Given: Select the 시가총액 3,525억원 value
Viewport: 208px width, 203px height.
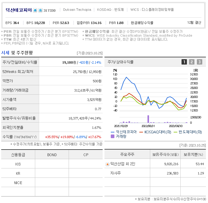Looking at the screenshot, I should pyautogui.click(x=94, y=100).
